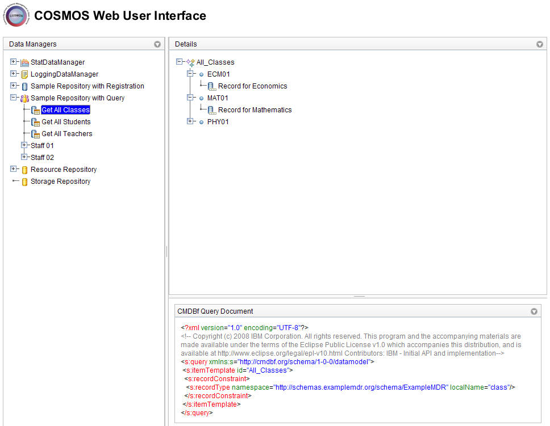Collapse the MAT01 node
Viewport: 550px width, 426px height.
[x=190, y=98]
